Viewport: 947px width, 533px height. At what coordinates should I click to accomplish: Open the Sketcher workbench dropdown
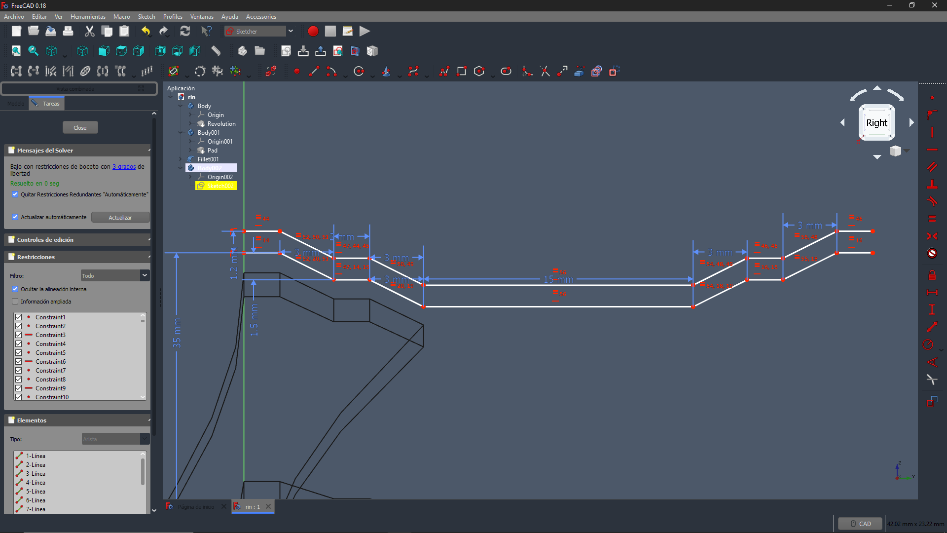coord(291,31)
